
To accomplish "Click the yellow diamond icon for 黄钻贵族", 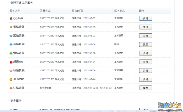I will point(11,27).
